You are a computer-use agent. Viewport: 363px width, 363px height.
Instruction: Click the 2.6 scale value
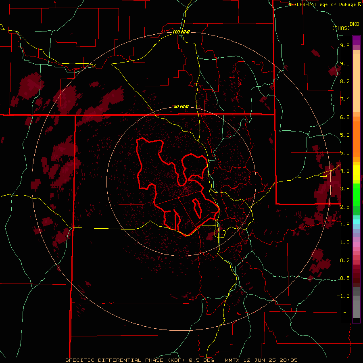(x=345, y=207)
